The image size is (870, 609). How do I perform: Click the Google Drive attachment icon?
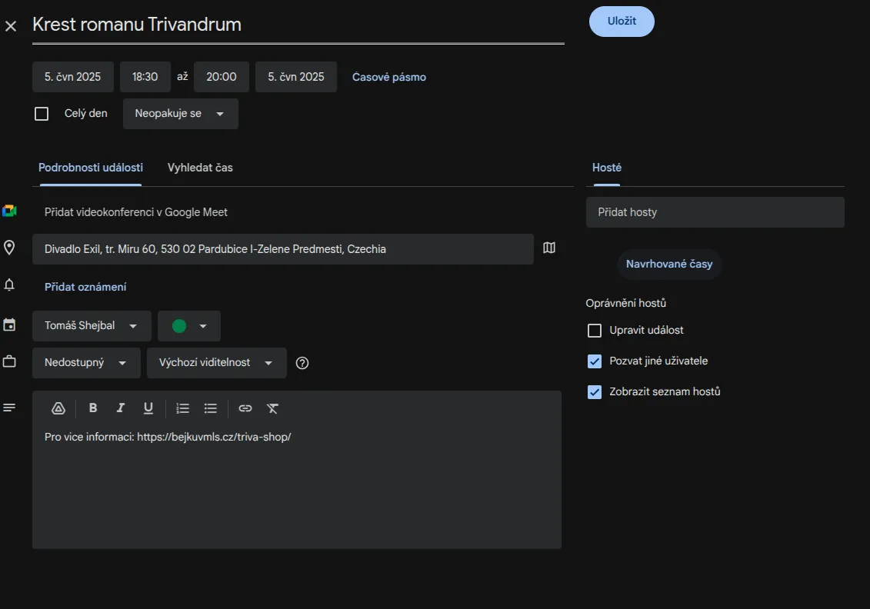59,408
